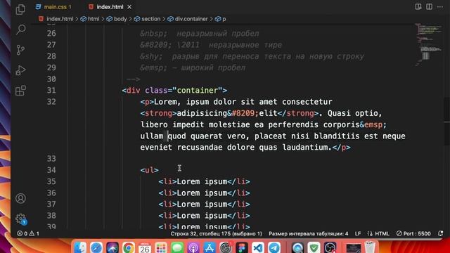This screenshot has height=253, width=450.
Task: Click the opening strong tag
Action: [x=158, y=113]
